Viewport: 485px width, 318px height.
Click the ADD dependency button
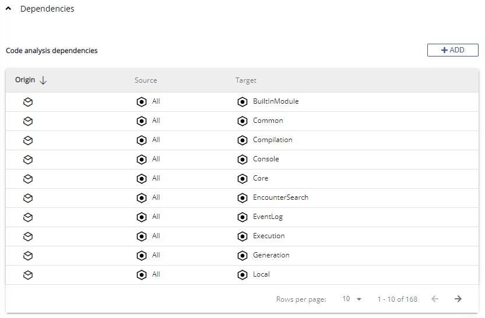tap(452, 50)
